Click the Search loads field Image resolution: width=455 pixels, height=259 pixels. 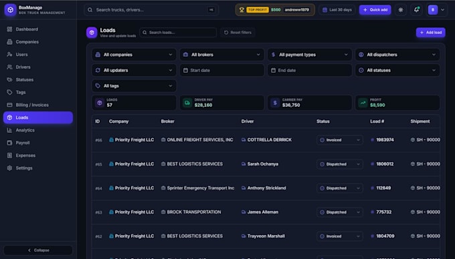(178, 33)
